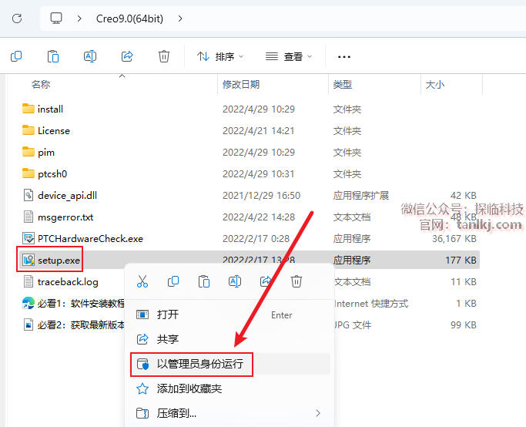Sort by 大小 column header
Viewport: 526px width, 427px height.
point(434,84)
